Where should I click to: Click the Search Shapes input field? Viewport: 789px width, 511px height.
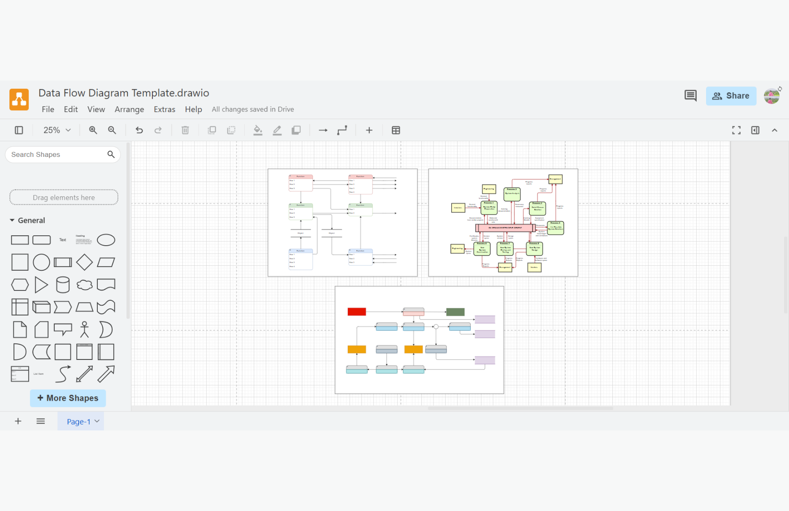57,155
